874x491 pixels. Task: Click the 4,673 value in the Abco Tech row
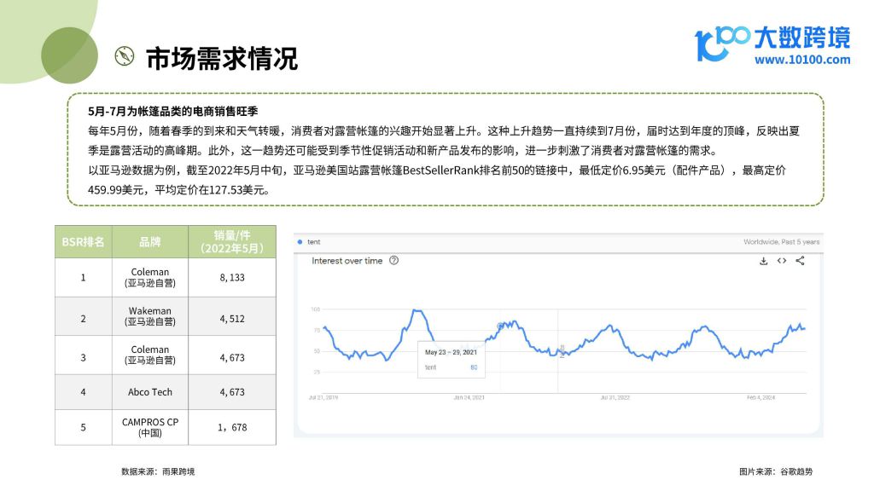(x=232, y=392)
